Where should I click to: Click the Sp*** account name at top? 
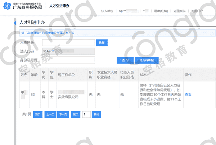[128, 11]
